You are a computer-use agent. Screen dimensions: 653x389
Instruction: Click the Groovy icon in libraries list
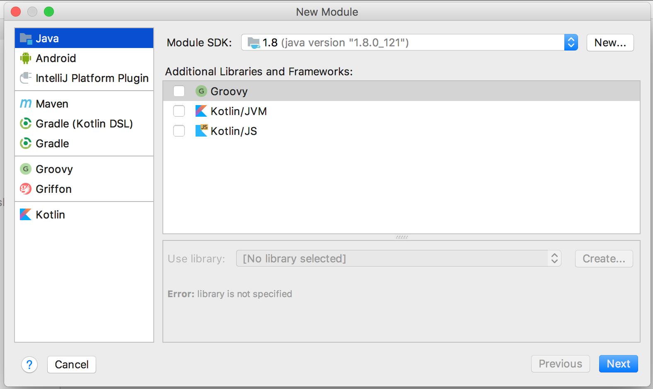(x=201, y=91)
